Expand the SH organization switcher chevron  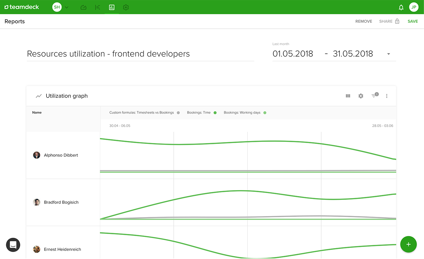(67, 7)
